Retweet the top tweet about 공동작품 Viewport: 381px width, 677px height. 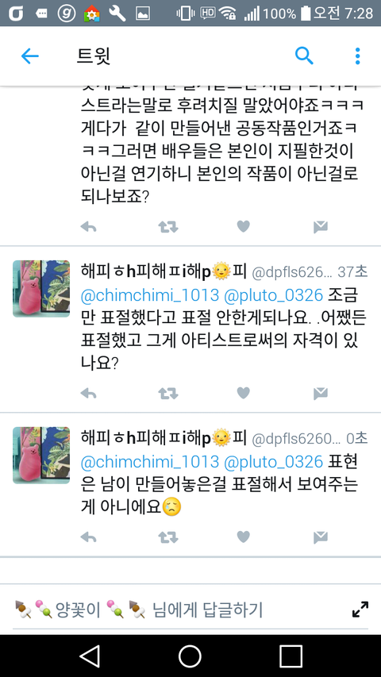[168, 227]
